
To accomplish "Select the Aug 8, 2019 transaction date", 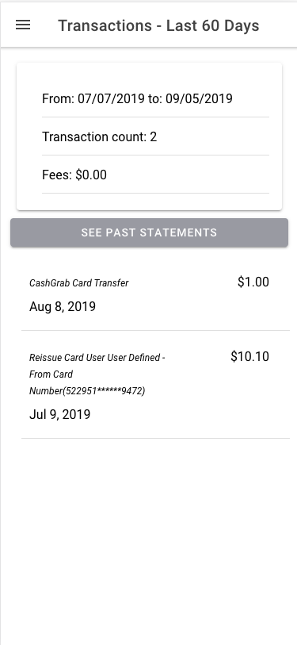I will [x=63, y=306].
